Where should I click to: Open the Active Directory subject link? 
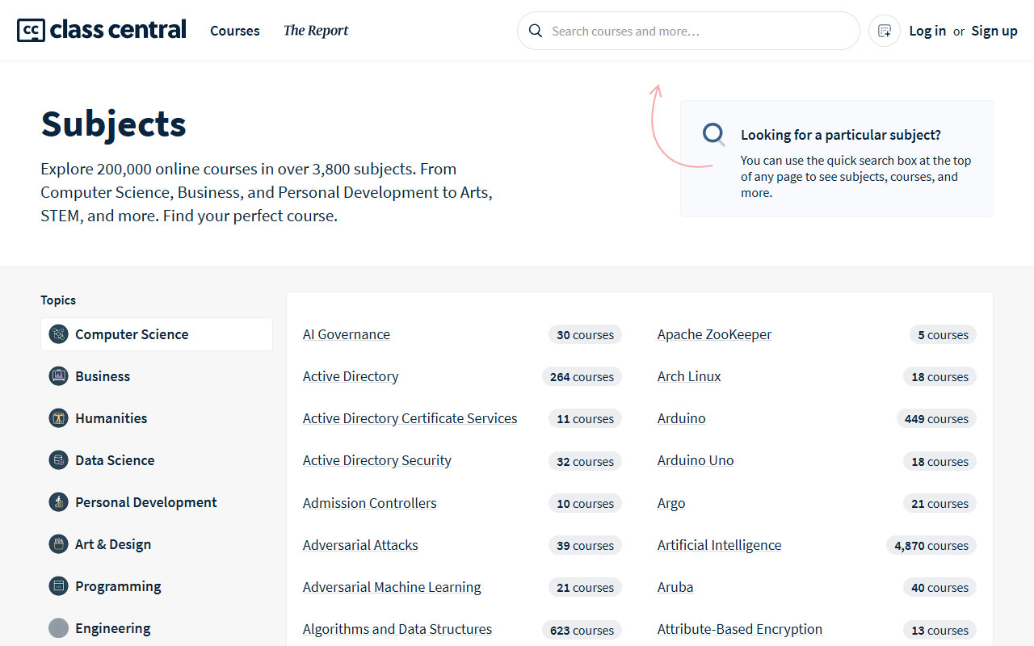[351, 376]
